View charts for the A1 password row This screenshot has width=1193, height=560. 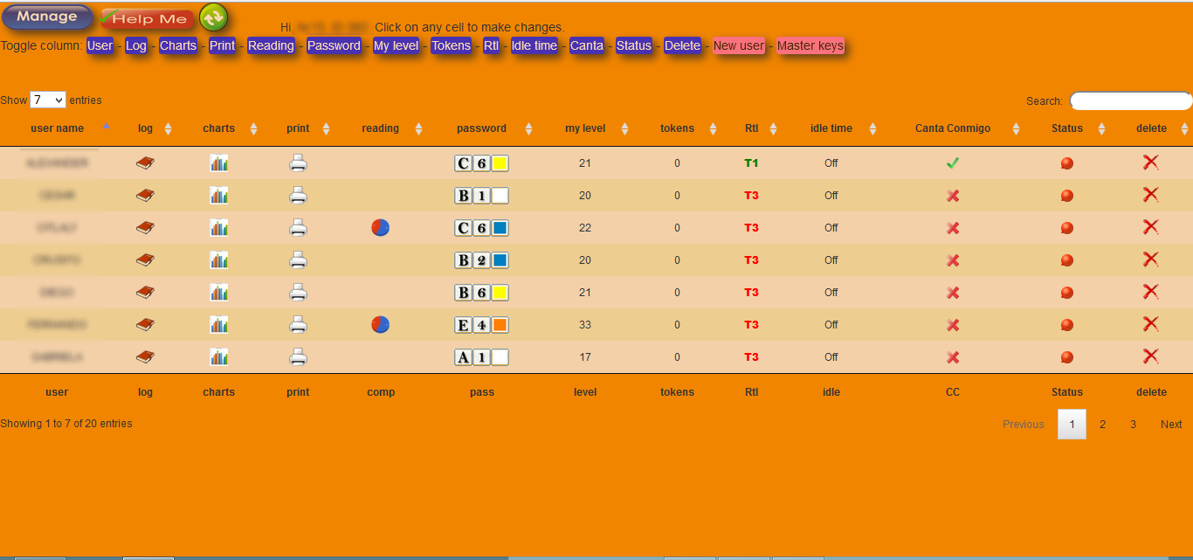click(218, 356)
